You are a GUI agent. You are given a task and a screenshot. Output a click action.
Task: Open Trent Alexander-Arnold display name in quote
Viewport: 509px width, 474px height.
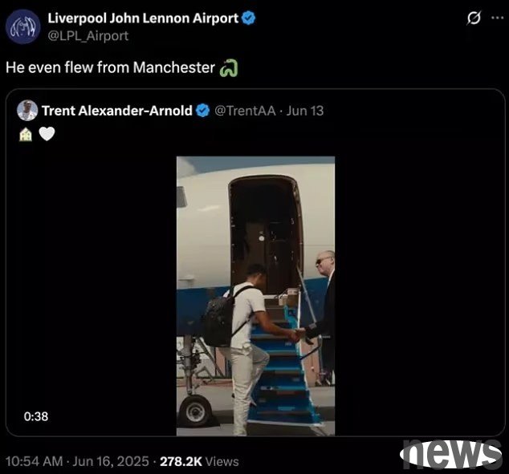point(117,111)
